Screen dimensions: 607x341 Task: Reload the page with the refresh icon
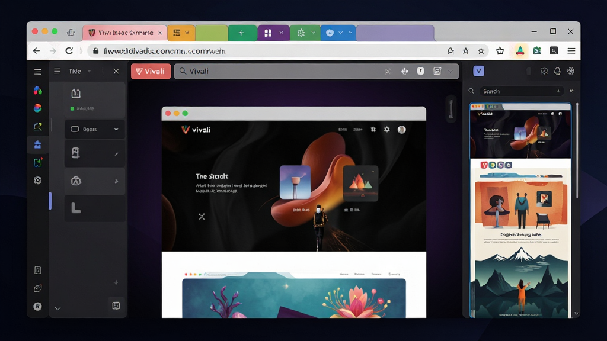[69, 51]
